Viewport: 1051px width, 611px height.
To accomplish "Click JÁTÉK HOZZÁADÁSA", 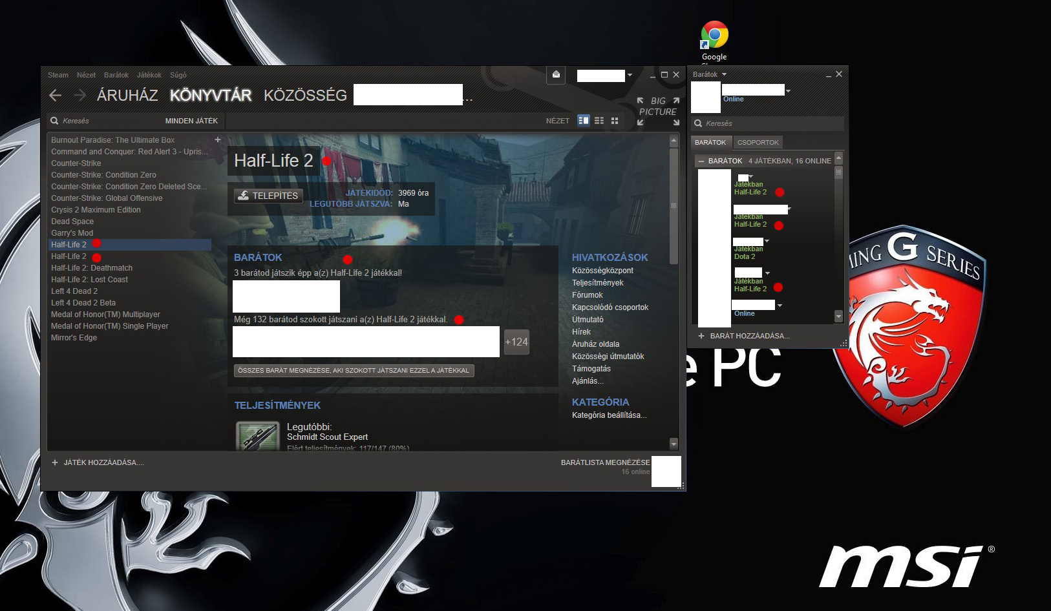I will (103, 462).
